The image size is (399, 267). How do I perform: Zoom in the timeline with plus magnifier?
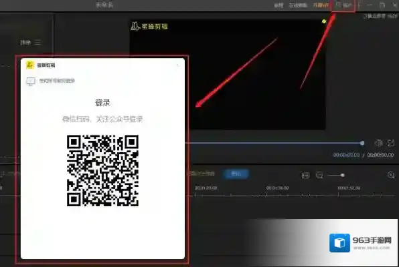coord(391,175)
